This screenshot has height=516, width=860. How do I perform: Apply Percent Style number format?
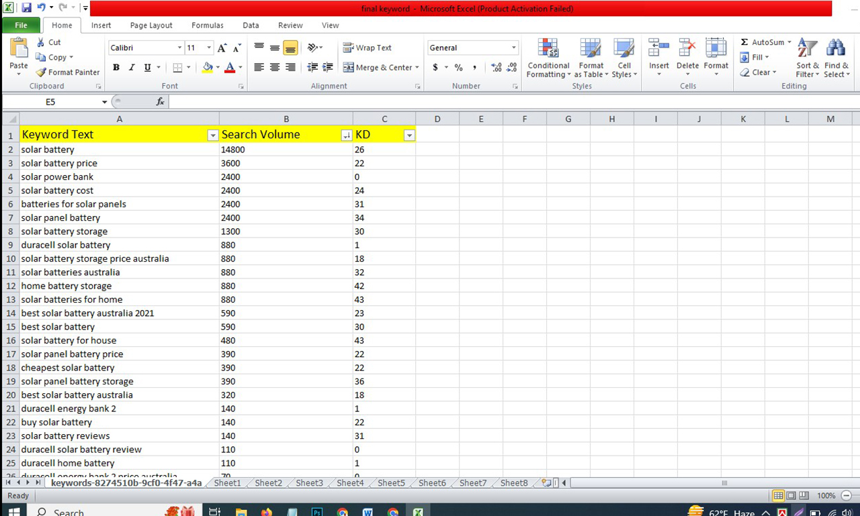458,68
